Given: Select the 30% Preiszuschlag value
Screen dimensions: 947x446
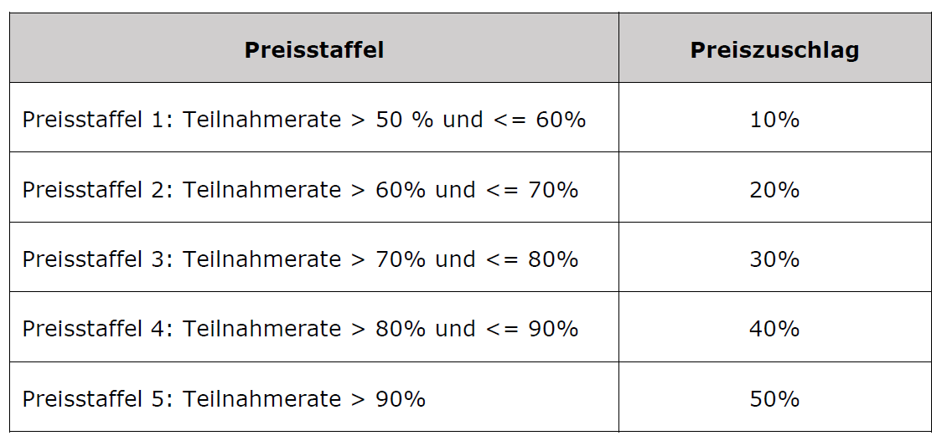Looking at the screenshot, I should click(774, 259).
